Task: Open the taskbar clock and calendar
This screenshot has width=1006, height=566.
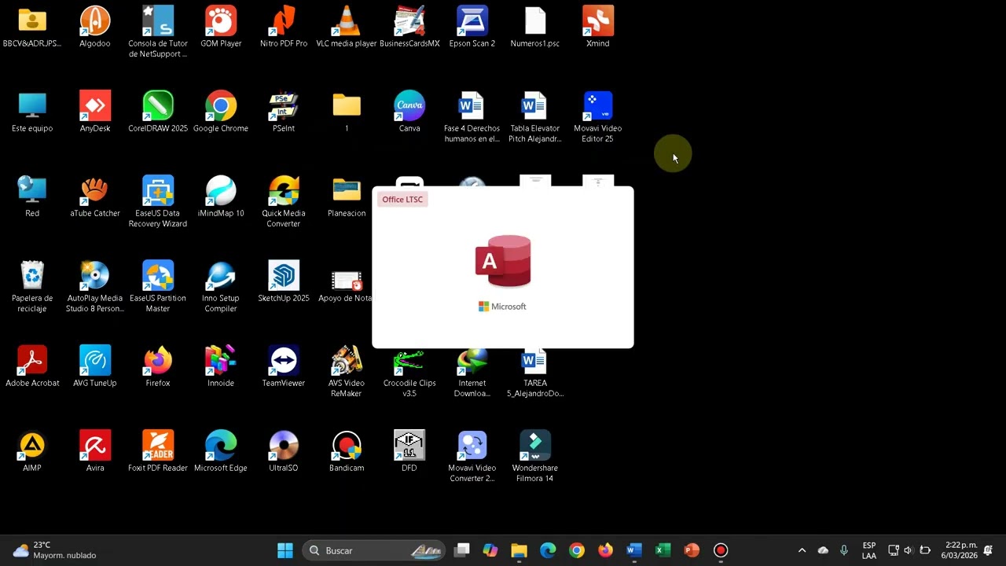Action: tap(961, 550)
